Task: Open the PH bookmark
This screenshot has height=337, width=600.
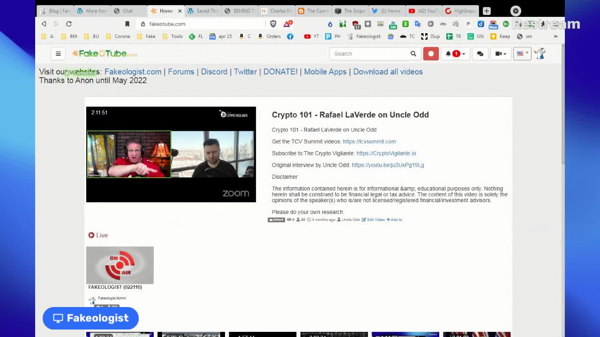Action: (x=333, y=36)
